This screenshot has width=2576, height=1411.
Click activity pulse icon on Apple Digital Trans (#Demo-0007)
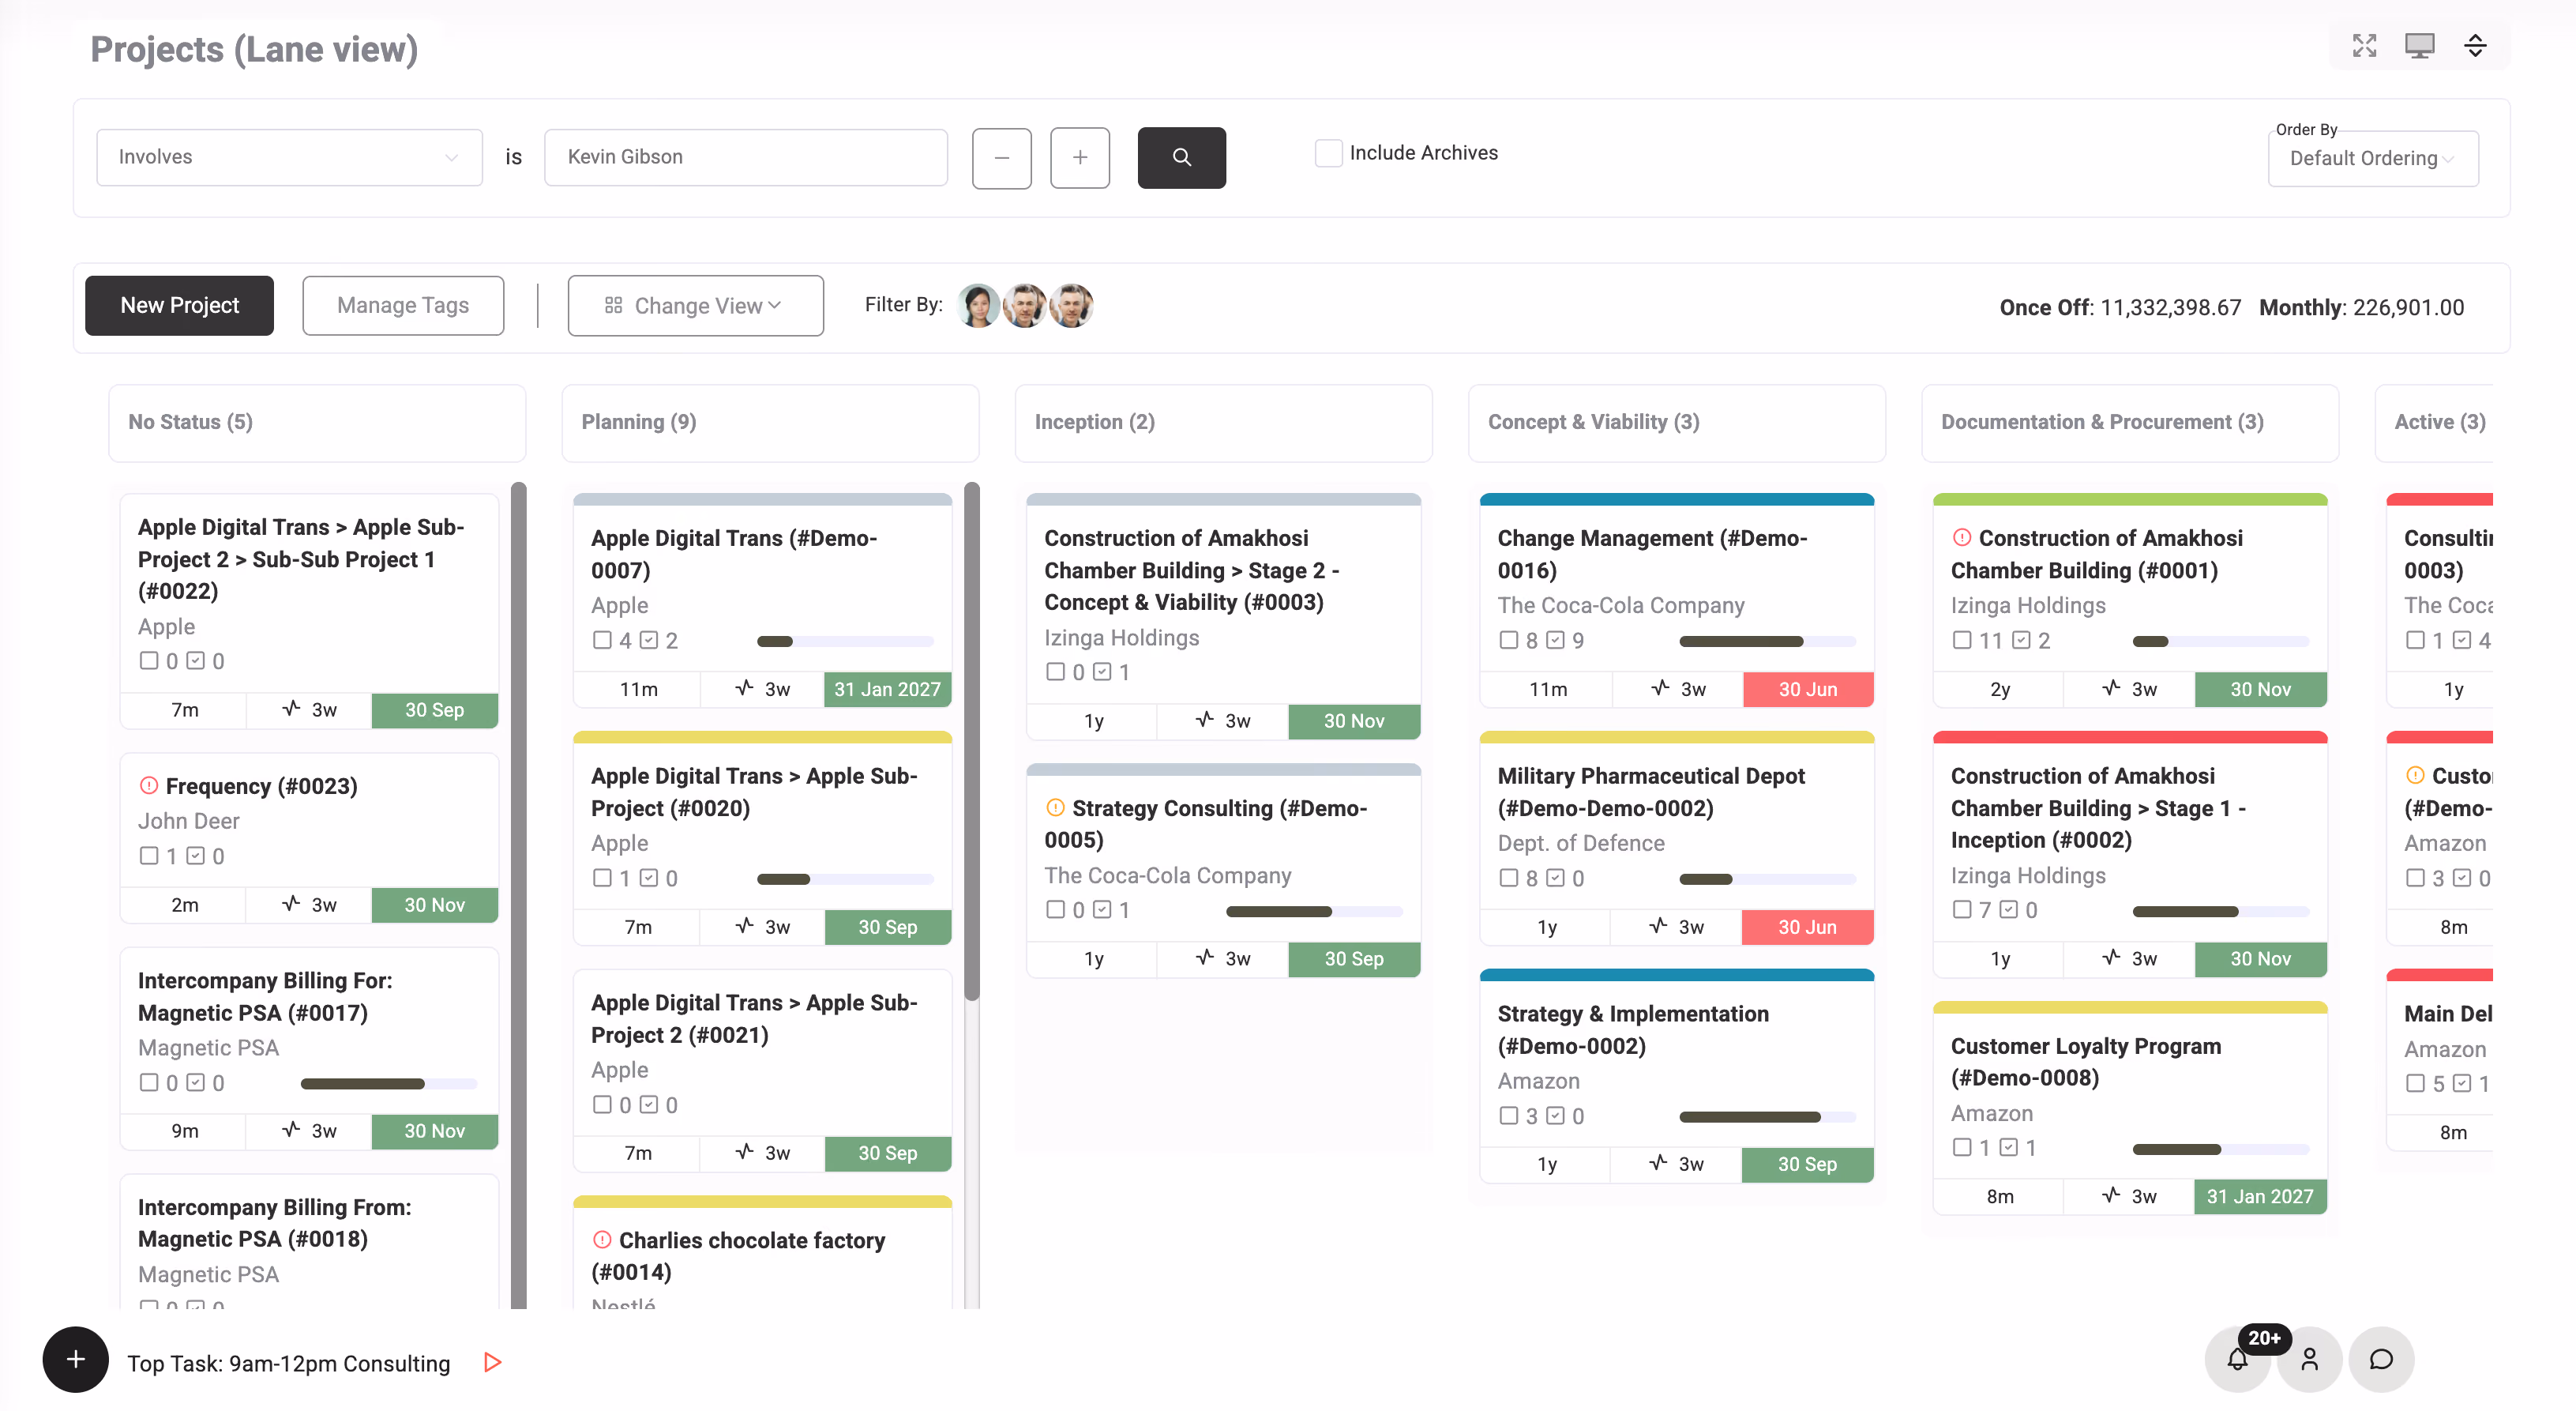click(x=744, y=687)
